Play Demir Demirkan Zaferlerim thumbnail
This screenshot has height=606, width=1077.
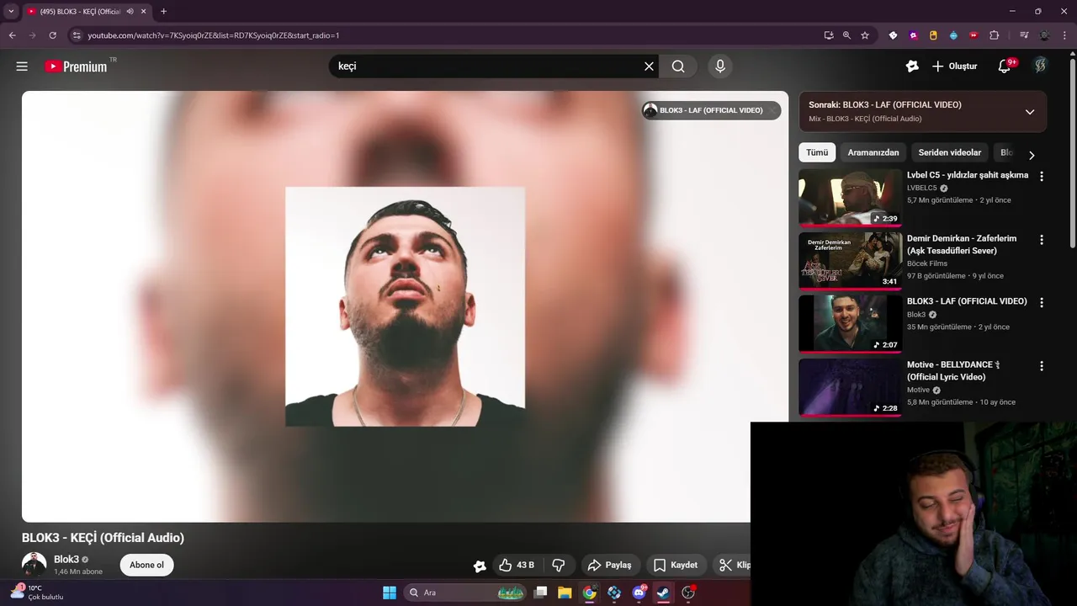(850, 261)
